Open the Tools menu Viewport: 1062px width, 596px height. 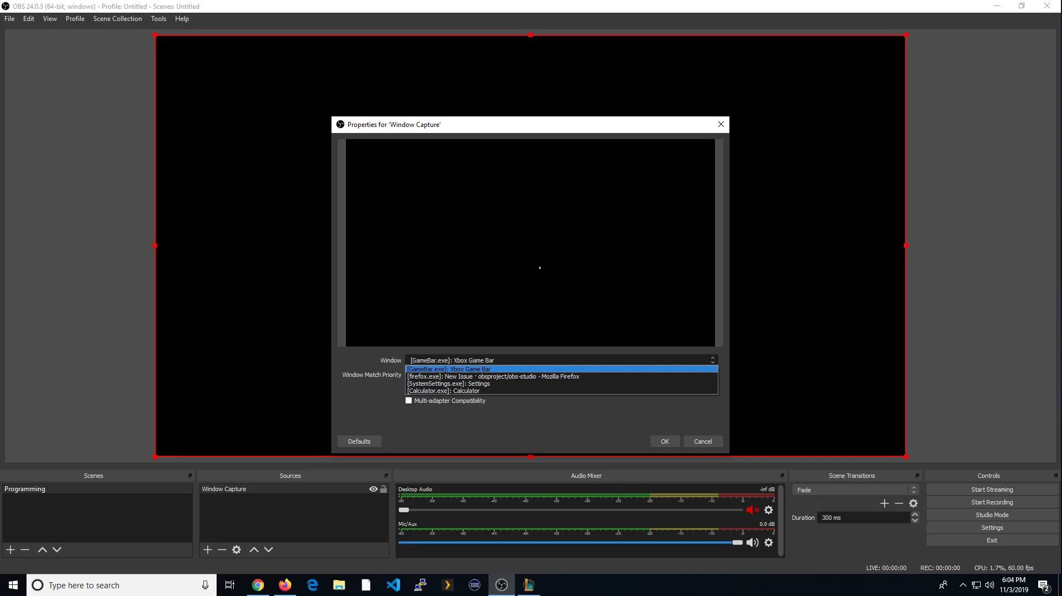tap(158, 18)
